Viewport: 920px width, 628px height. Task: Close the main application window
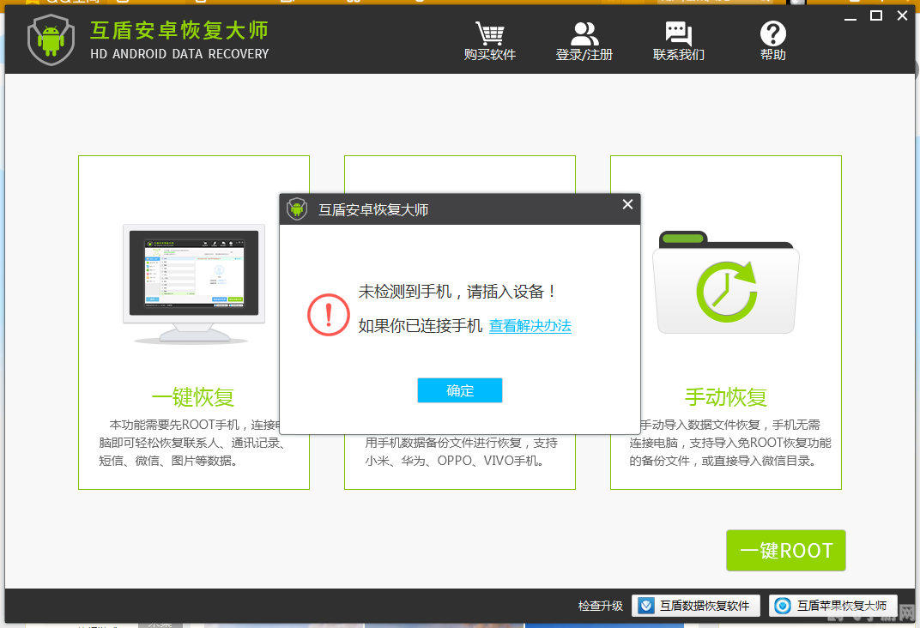(x=902, y=15)
